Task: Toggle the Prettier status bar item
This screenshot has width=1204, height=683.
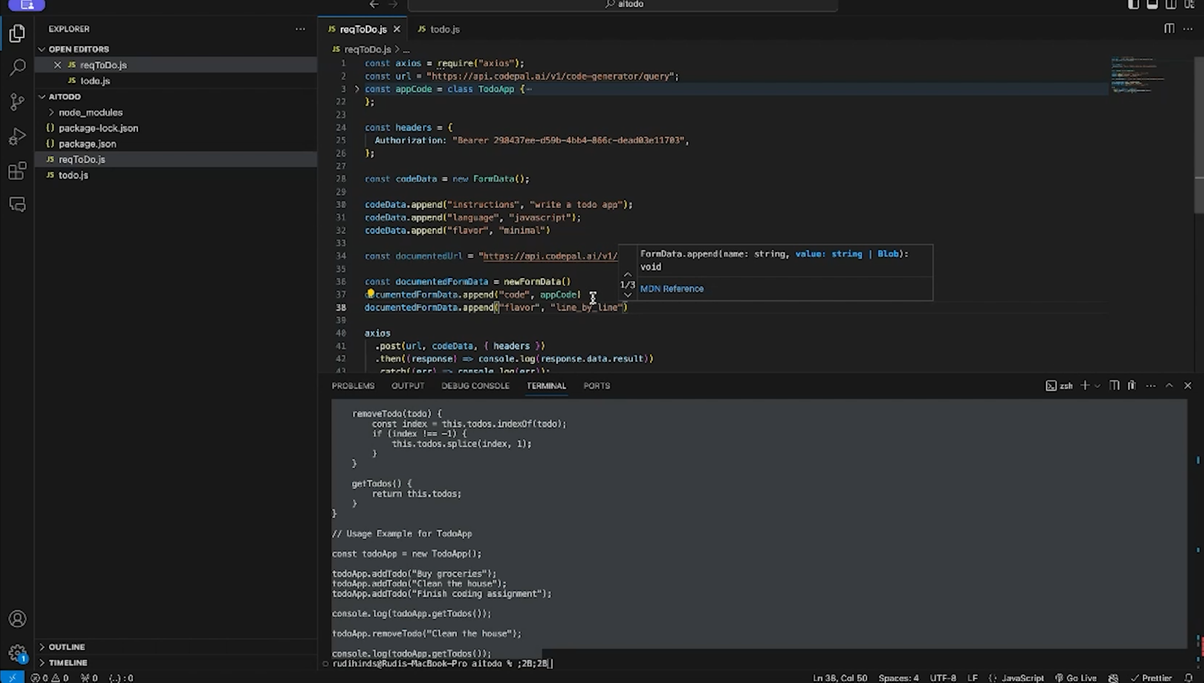Action: point(1152,678)
